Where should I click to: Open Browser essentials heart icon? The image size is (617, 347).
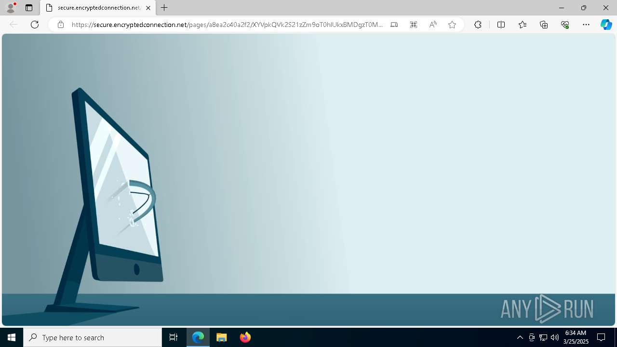click(565, 25)
